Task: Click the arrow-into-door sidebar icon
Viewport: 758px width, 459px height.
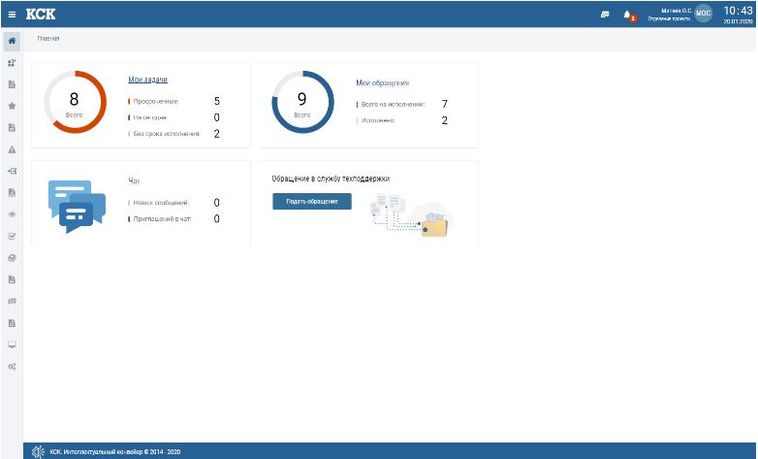Action: (x=12, y=171)
